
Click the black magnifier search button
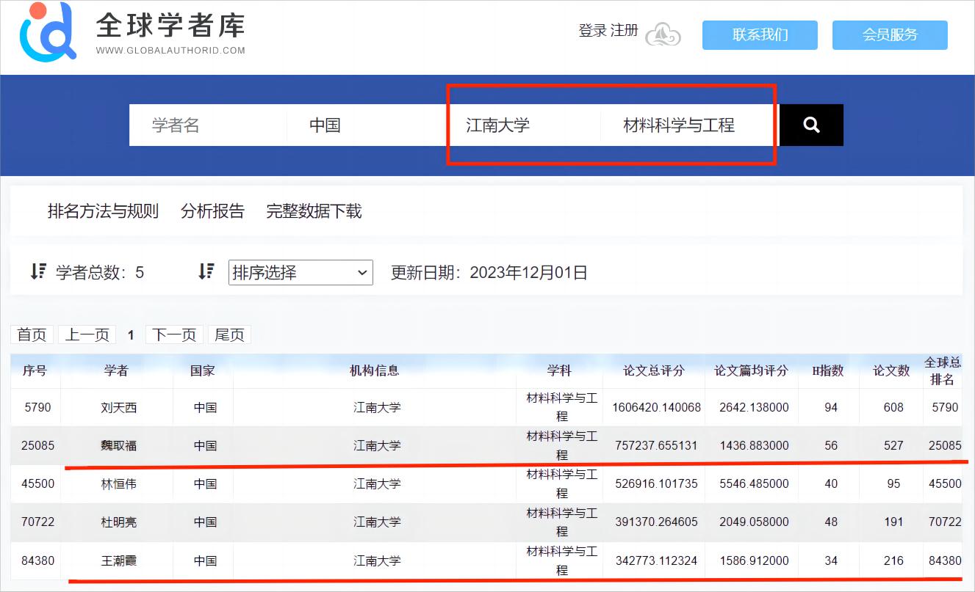[x=811, y=125]
